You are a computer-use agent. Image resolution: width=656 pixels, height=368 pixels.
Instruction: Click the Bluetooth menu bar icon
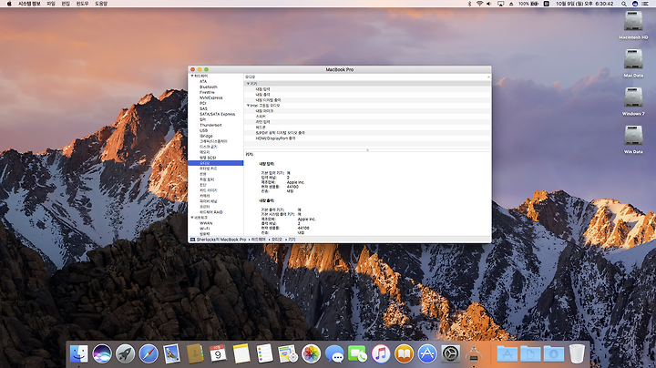tap(469, 4)
